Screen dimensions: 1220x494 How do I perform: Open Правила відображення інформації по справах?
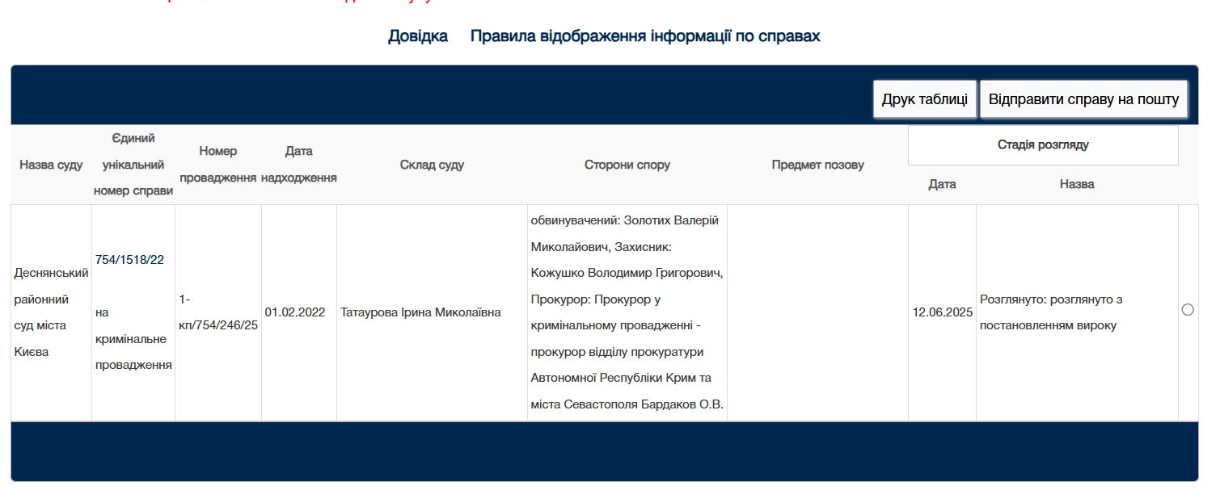(645, 36)
